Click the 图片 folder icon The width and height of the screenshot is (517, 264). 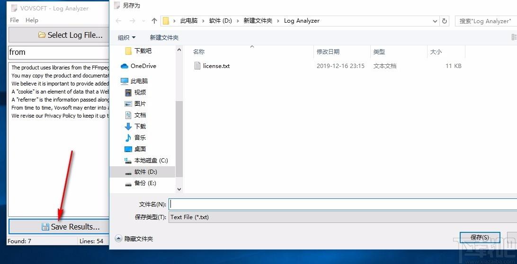pyautogui.click(x=128, y=104)
